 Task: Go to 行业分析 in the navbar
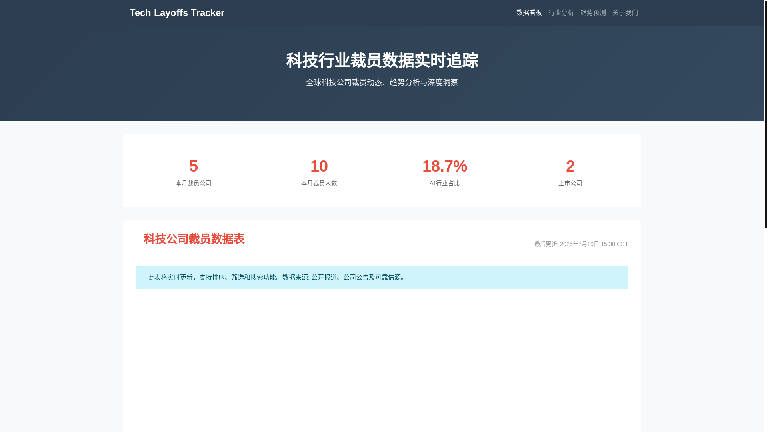pyautogui.click(x=561, y=13)
